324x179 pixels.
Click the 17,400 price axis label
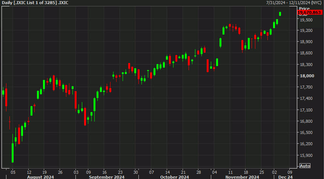pyautogui.click(x=306, y=98)
